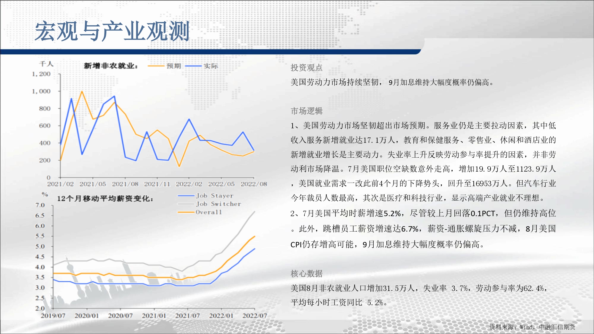Click the Job Stayer legend entry
Viewport: 594px width, 334px height.
point(206,196)
